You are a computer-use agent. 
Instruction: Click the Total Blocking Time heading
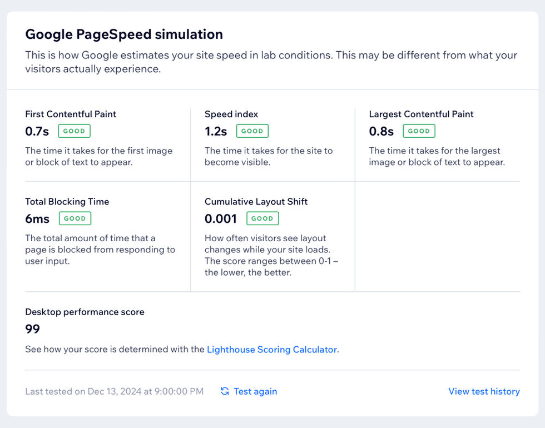[67, 201]
